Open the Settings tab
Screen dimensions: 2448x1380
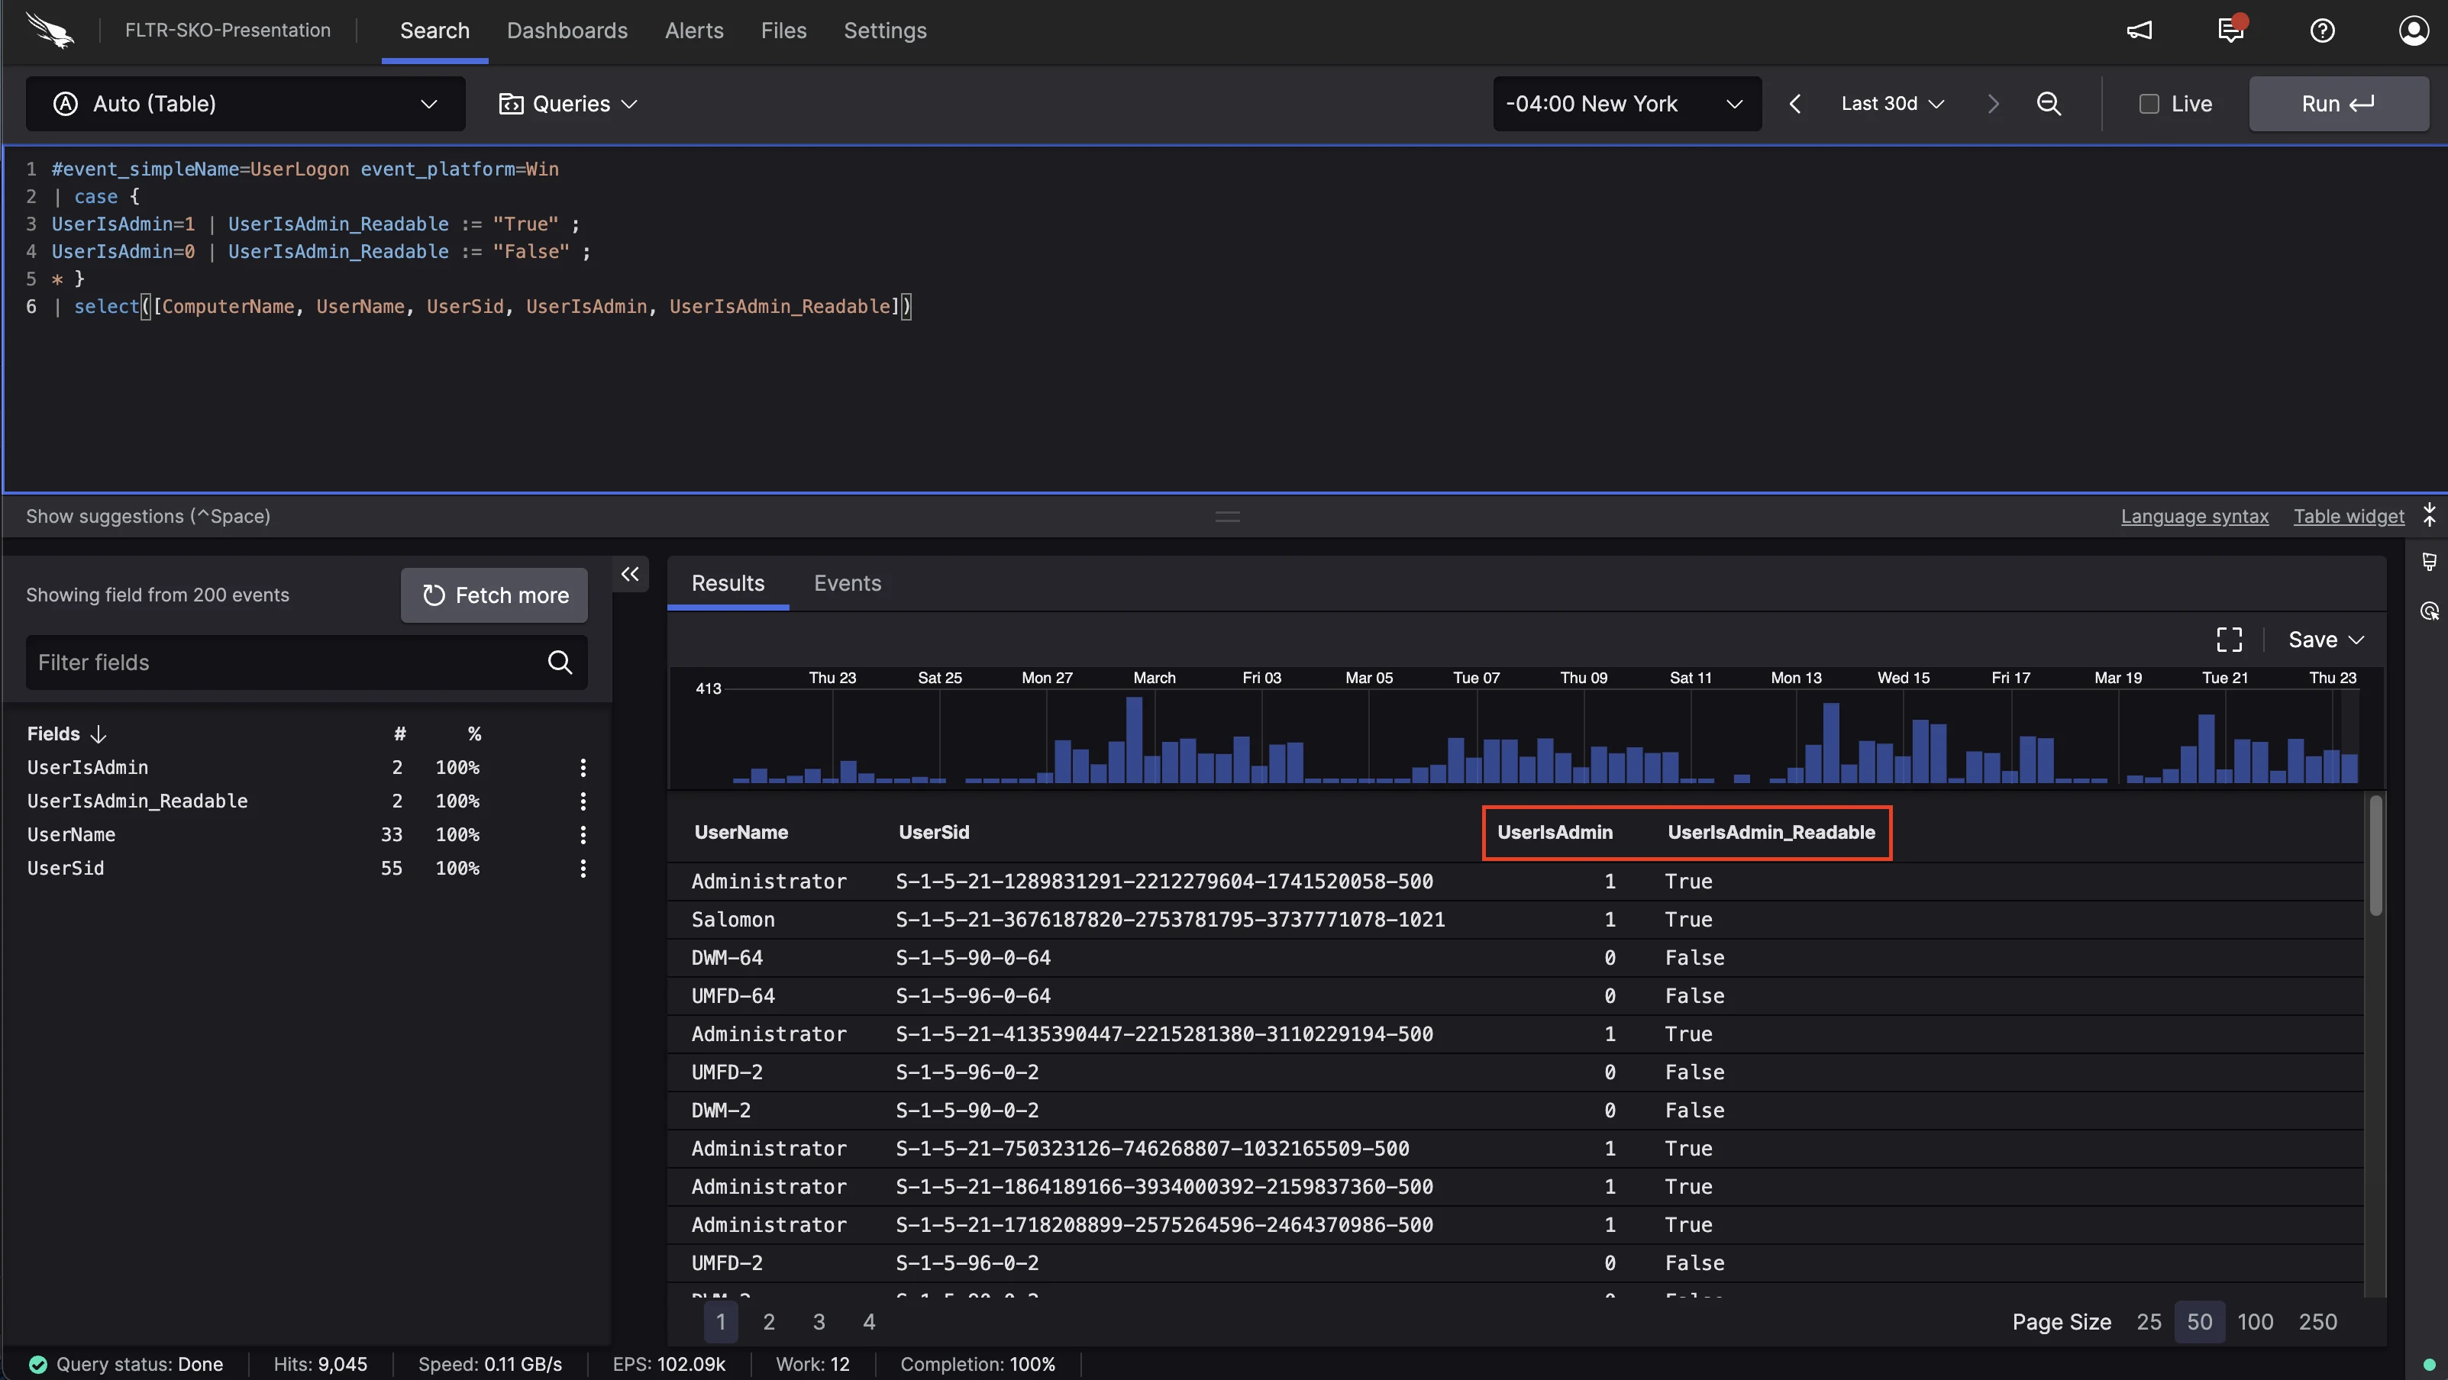[x=885, y=31]
